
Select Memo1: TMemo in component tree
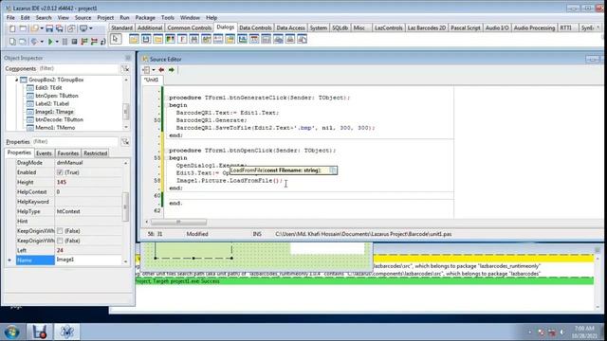click(x=55, y=127)
